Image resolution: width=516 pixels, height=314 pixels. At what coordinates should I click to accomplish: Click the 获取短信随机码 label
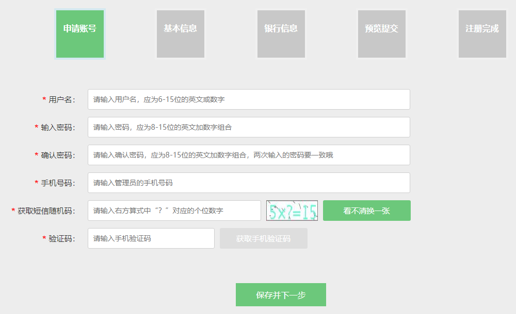coord(46,211)
